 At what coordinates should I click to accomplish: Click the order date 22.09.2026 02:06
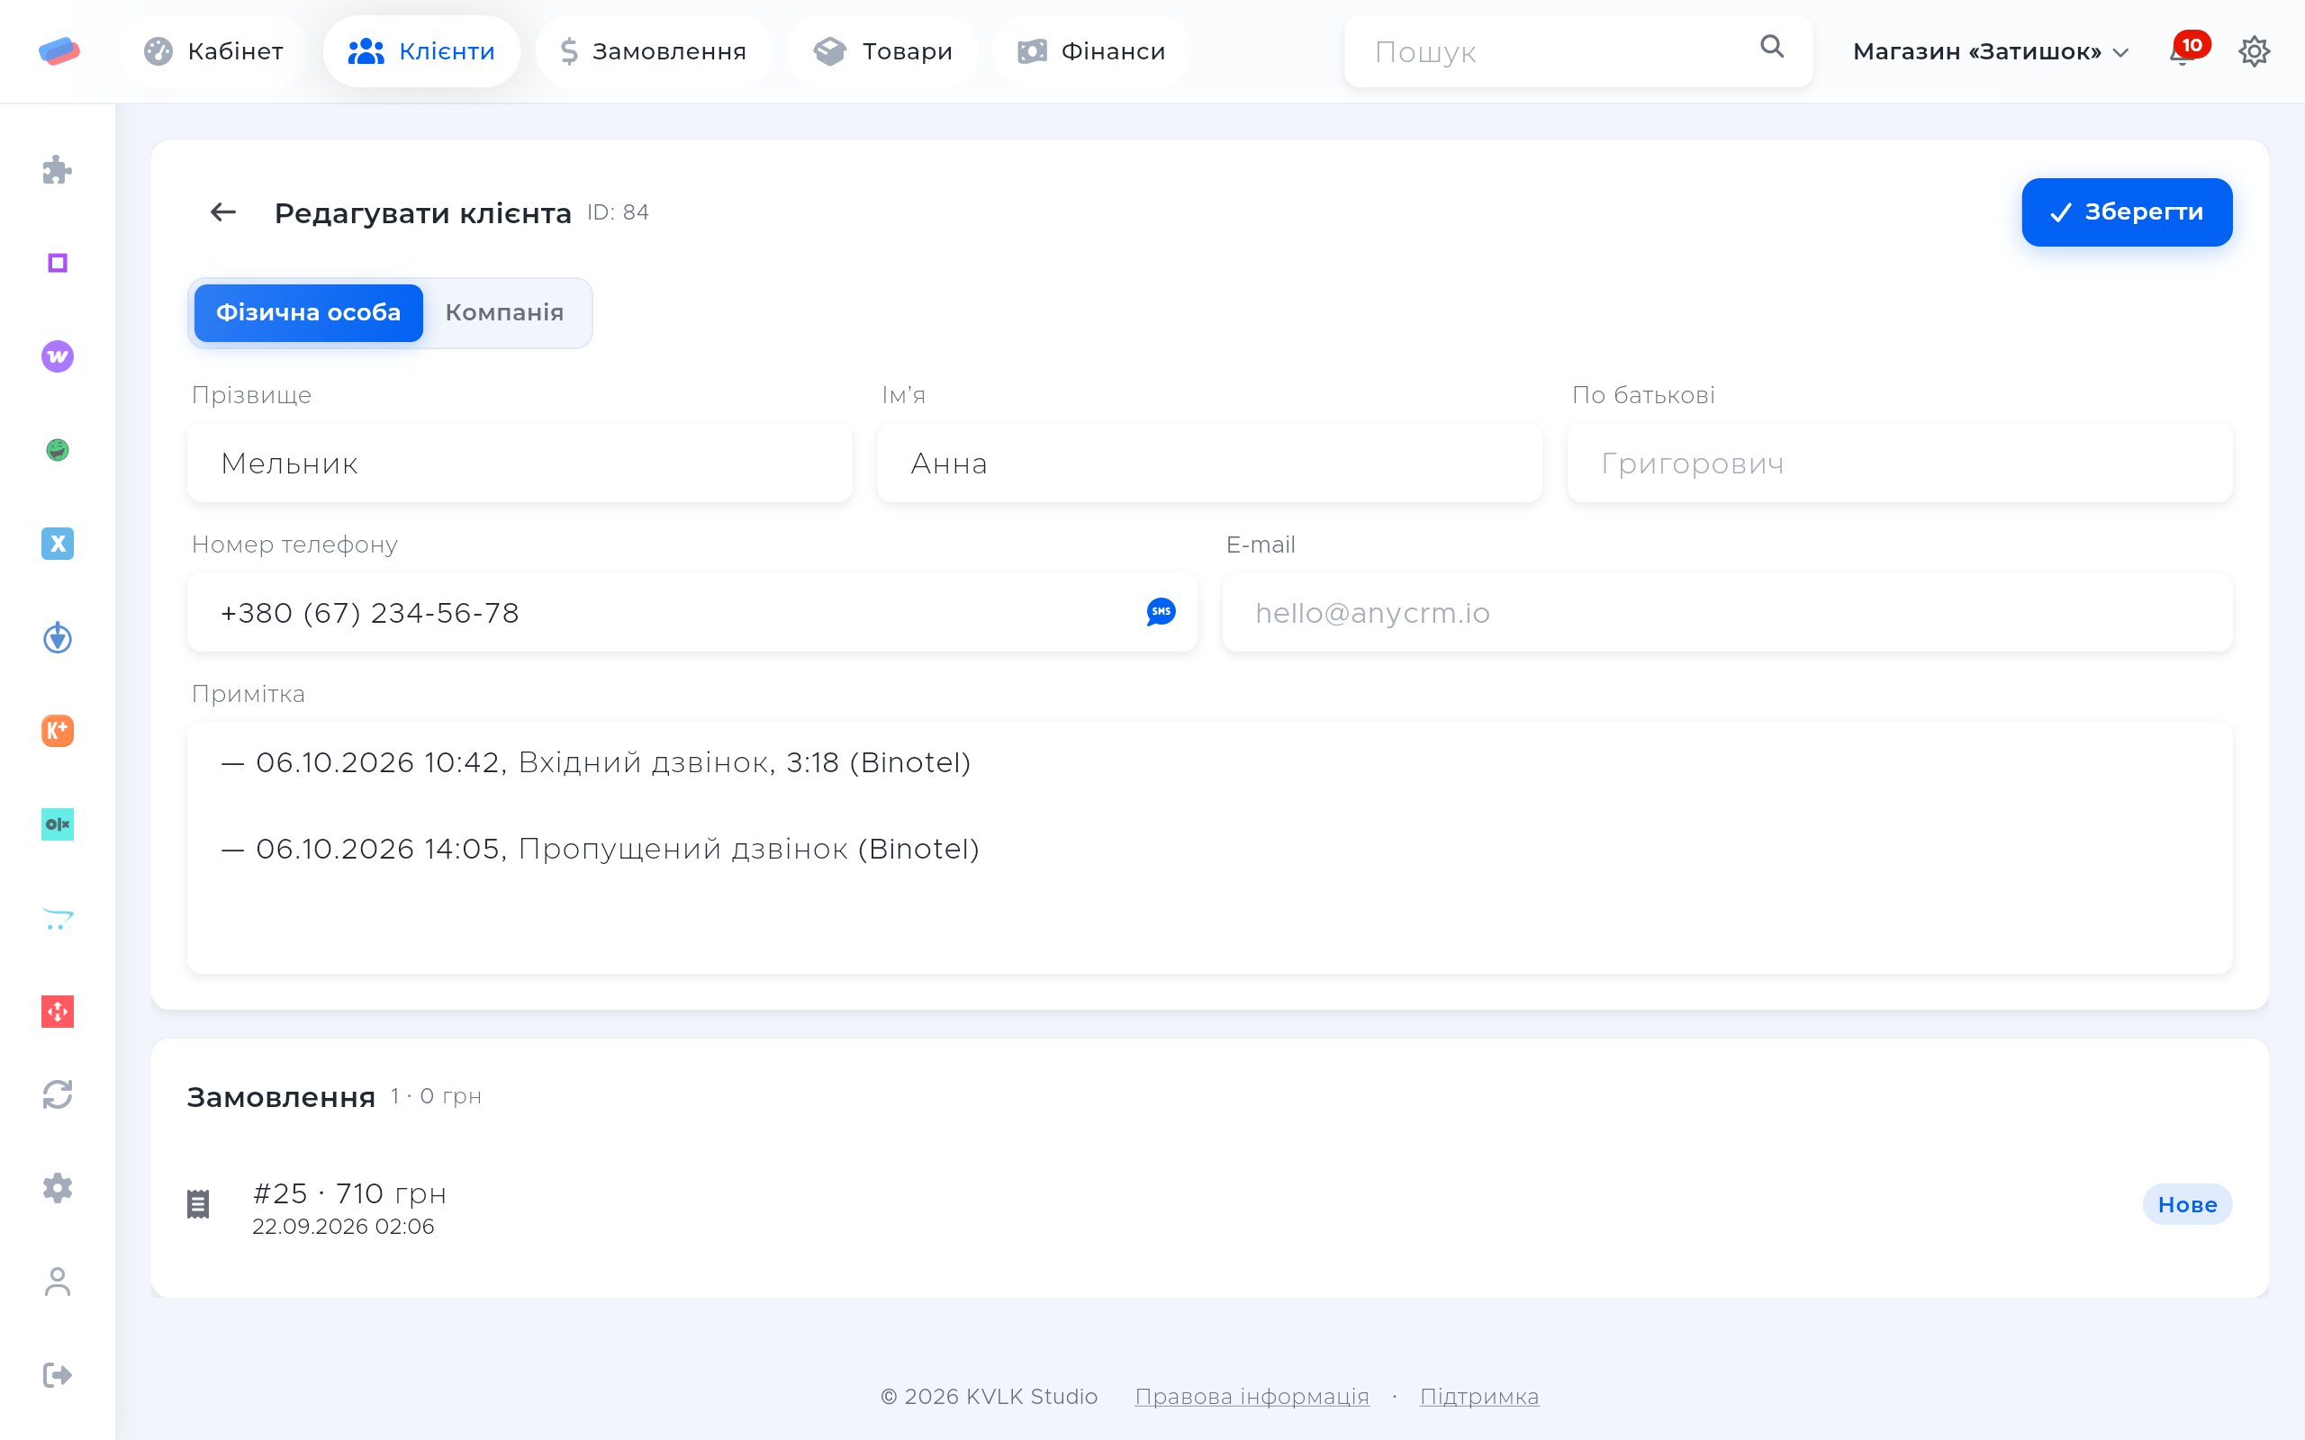point(343,1227)
